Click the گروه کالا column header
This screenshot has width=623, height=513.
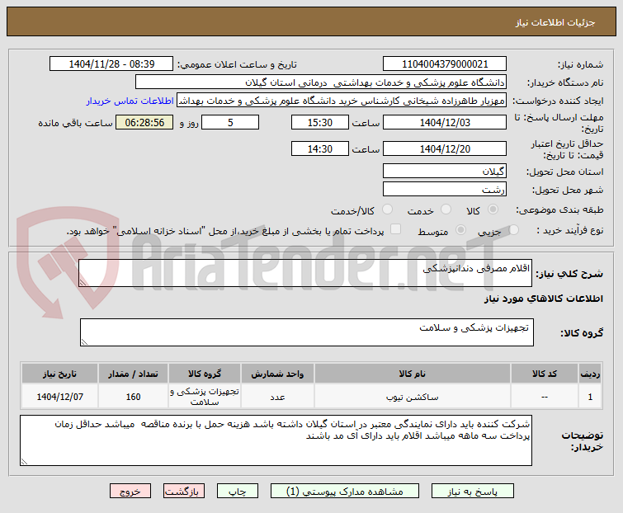pos(204,374)
